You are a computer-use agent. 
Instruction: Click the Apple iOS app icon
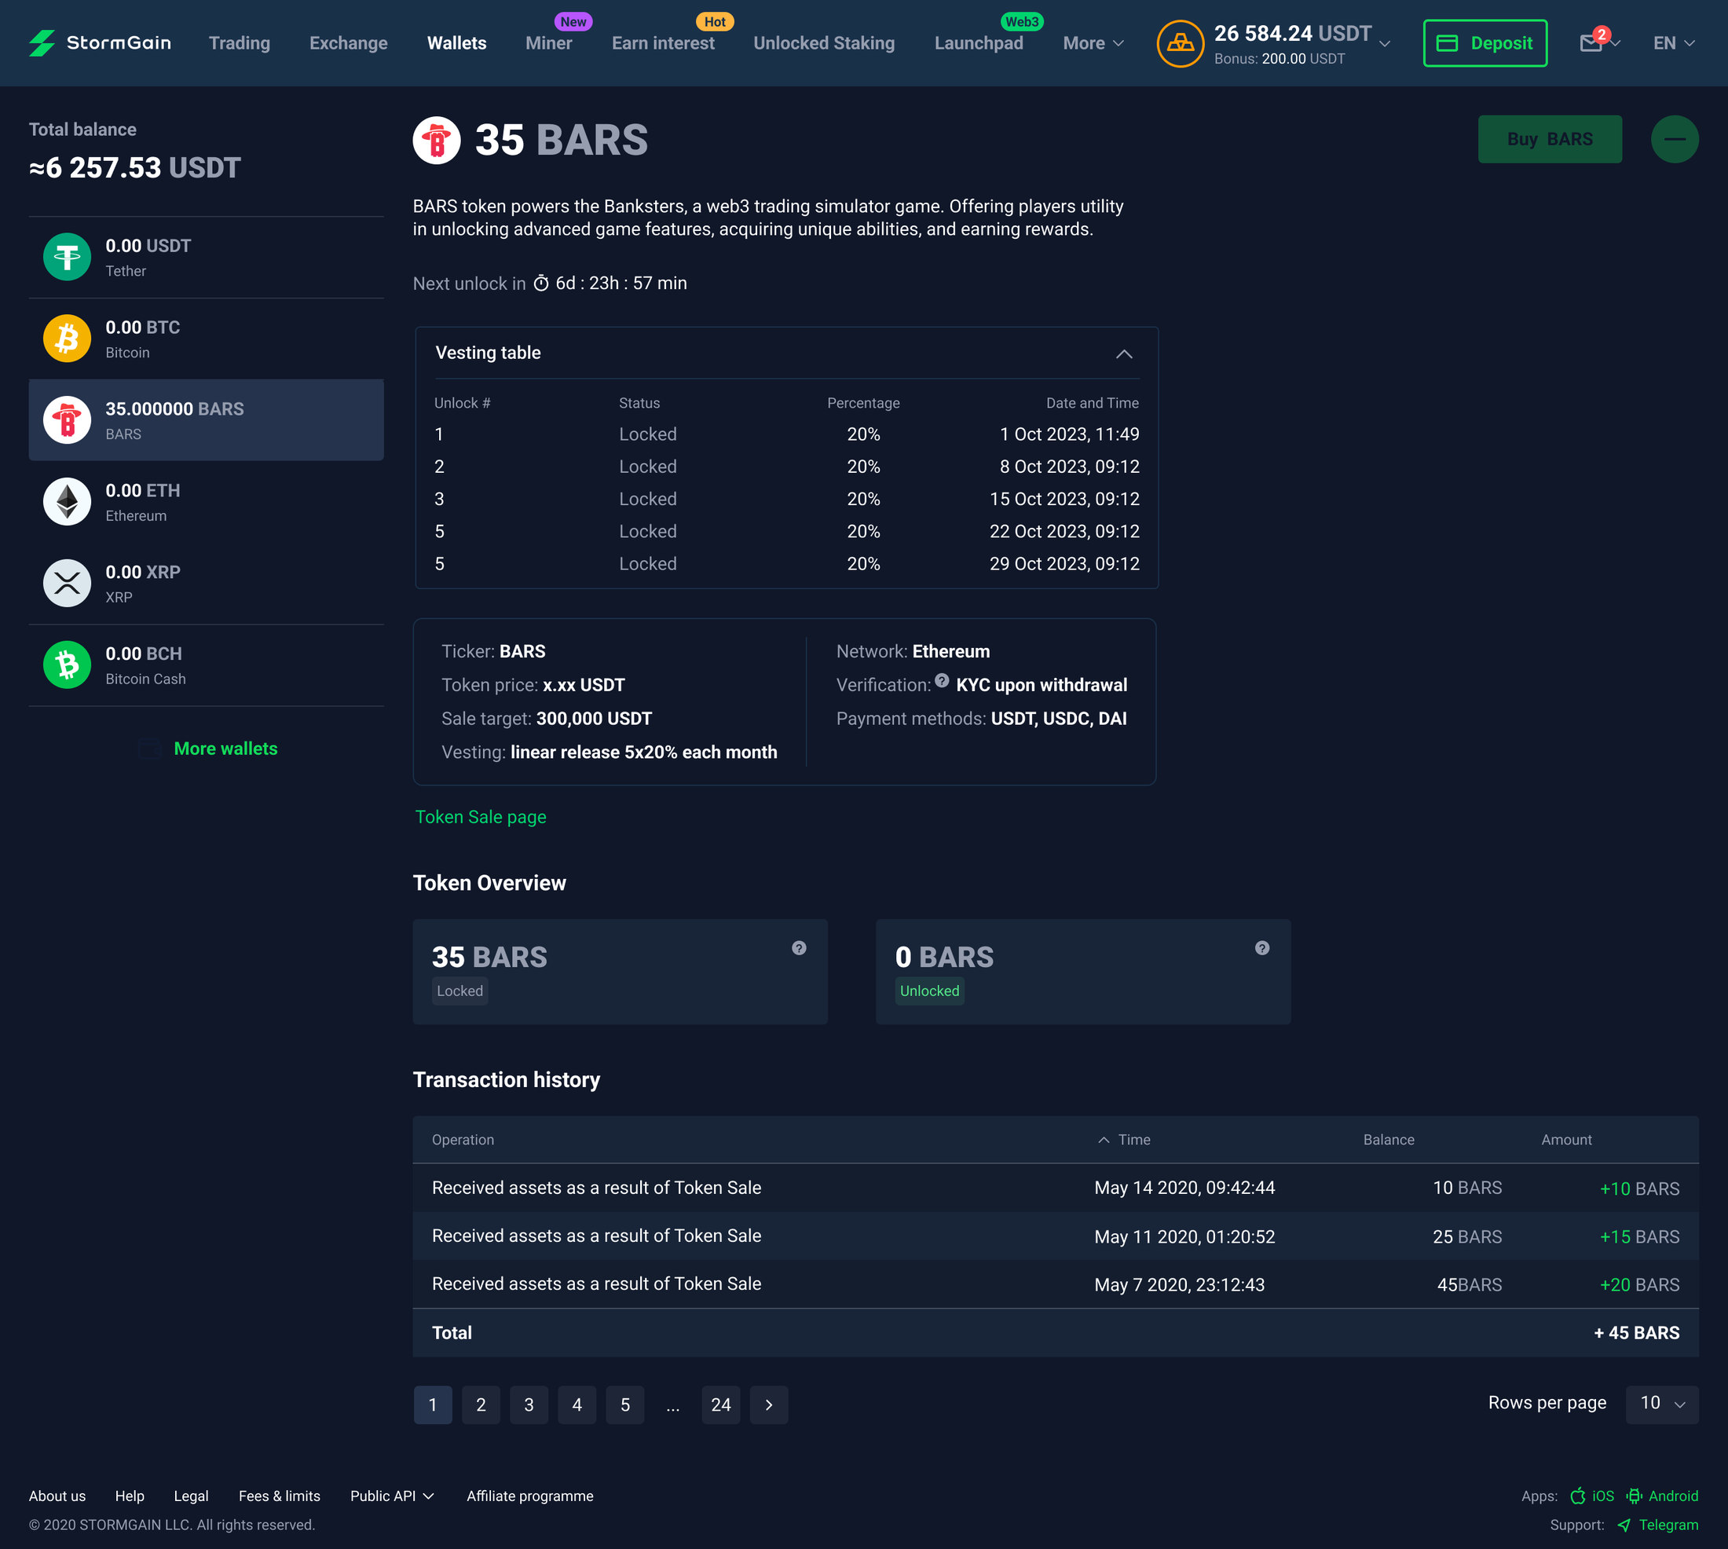1577,1496
